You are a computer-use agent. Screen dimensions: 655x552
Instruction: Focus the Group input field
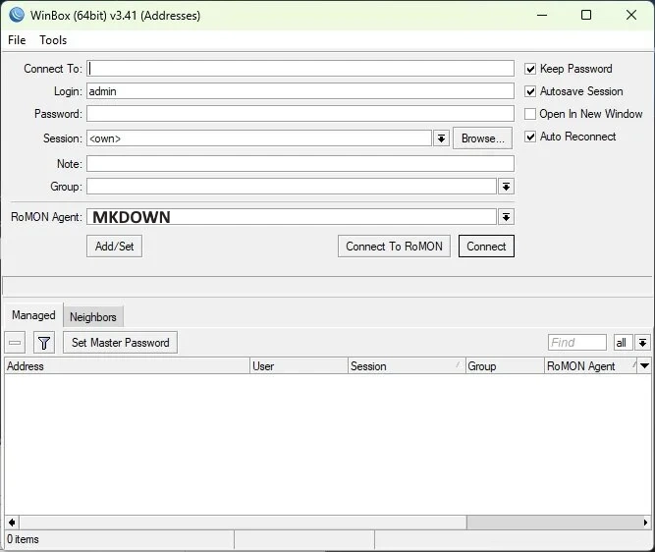click(x=292, y=187)
